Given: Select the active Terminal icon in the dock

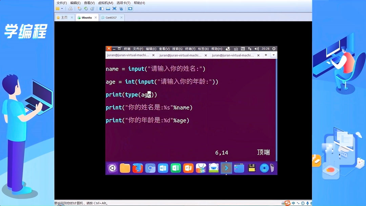Looking at the screenshot, I should [226, 168].
